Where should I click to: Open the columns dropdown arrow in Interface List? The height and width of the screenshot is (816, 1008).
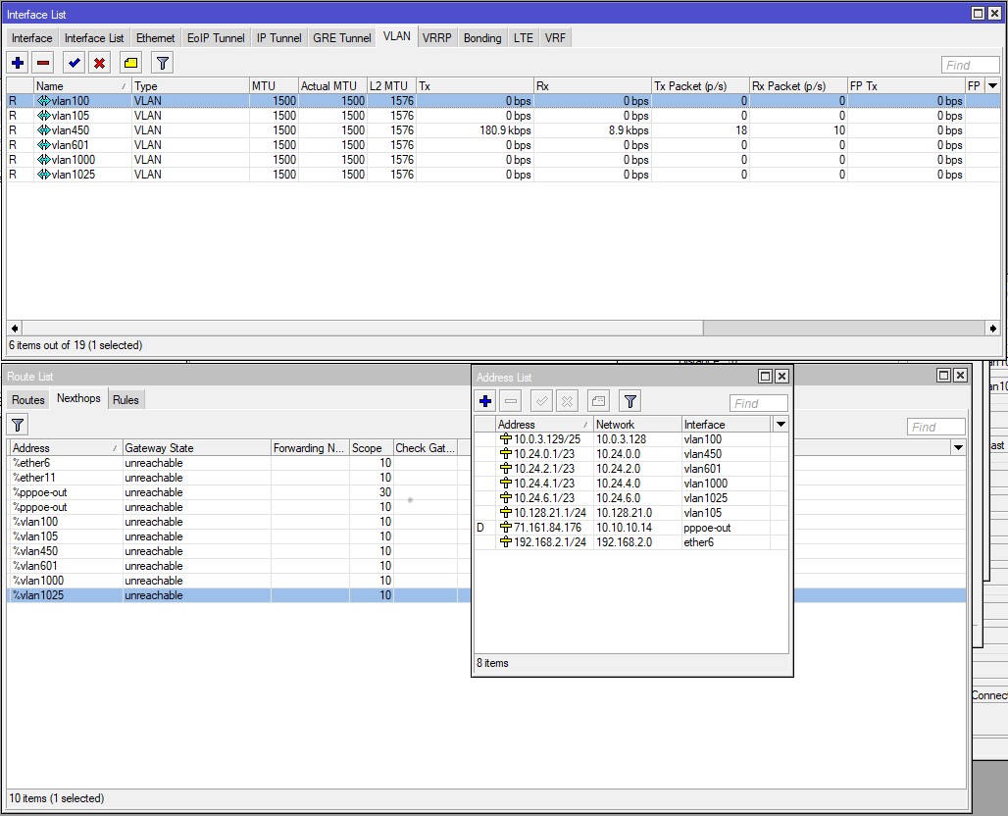tap(992, 85)
